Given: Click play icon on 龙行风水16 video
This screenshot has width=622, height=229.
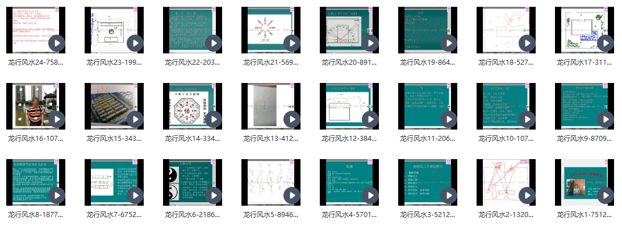Looking at the screenshot, I should [57, 119].
